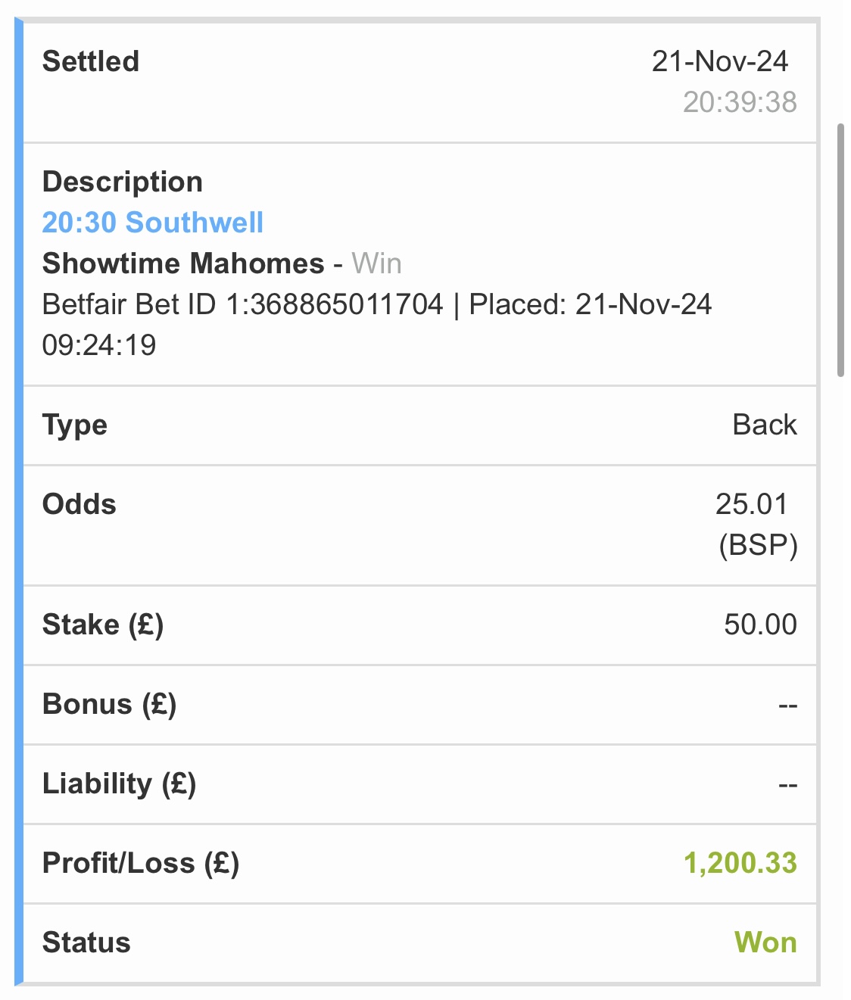This screenshot has height=1000, width=851.
Task: Click the settled time 20:39:38
Action: click(x=740, y=102)
